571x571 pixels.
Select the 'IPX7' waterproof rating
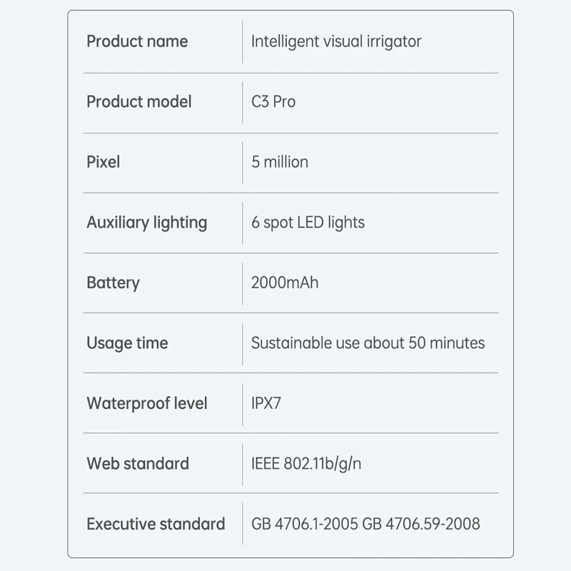coord(266,403)
